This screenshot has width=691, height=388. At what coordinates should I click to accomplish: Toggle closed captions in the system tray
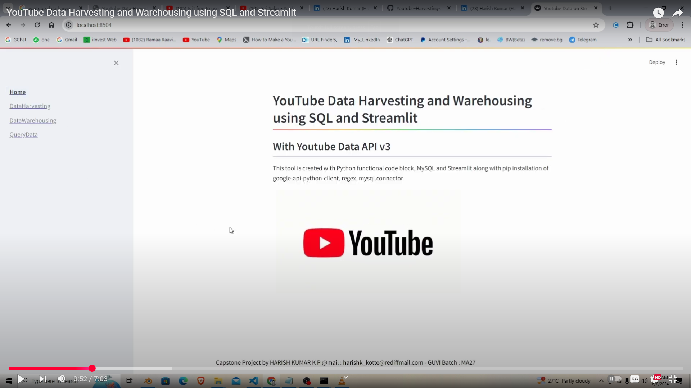pos(634,379)
